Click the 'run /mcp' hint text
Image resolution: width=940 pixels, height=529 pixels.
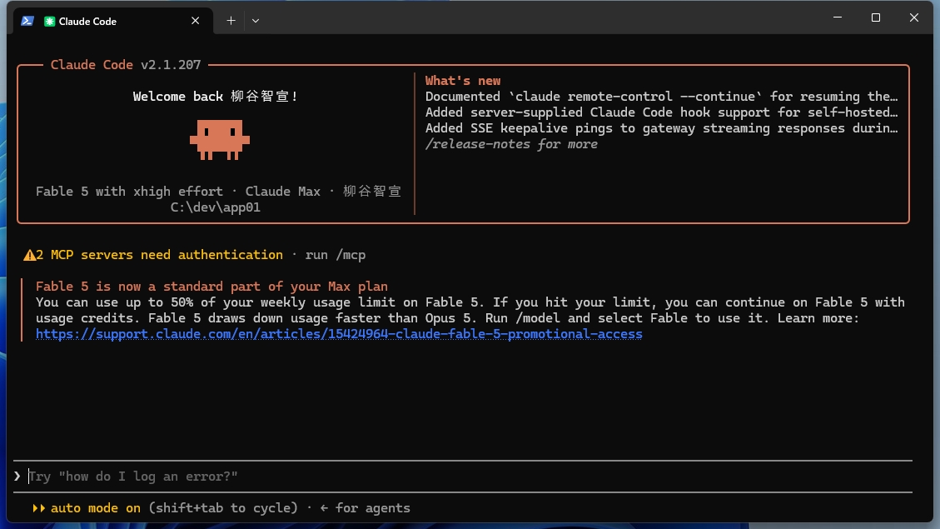(335, 255)
